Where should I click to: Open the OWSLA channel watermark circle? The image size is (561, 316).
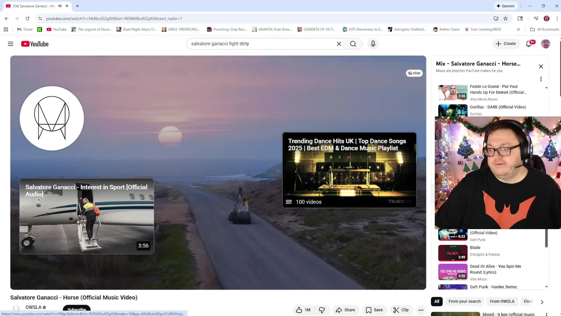coord(52,118)
